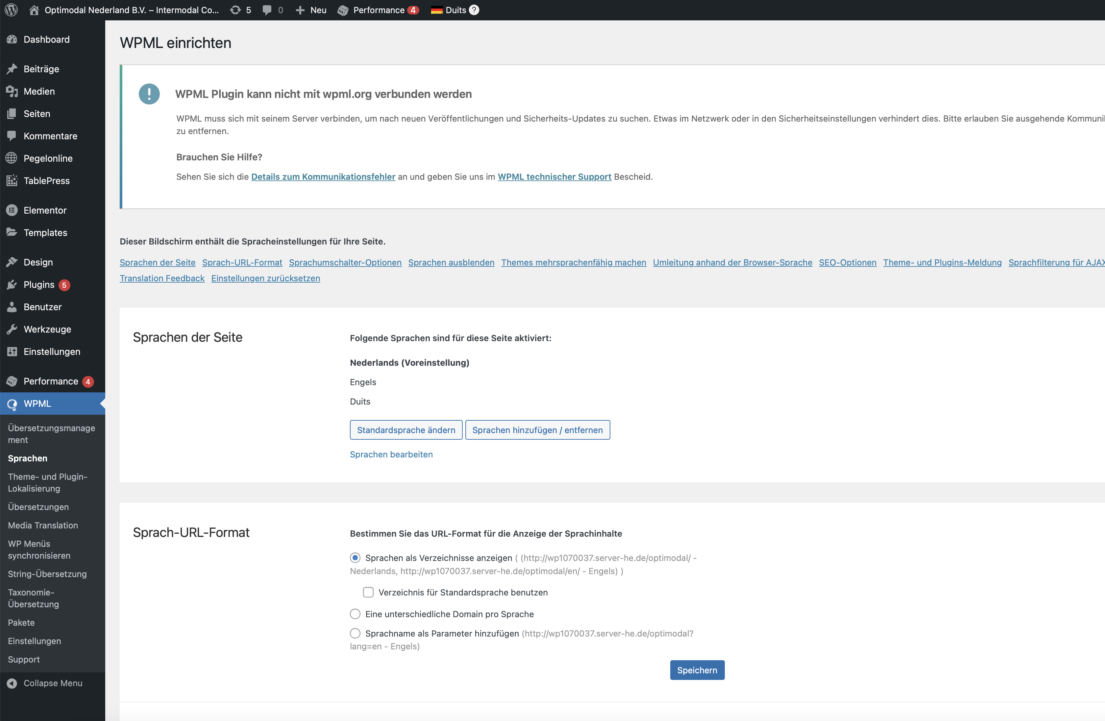
Task: Open Sprachen bearbeiten link
Action: pyautogui.click(x=391, y=454)
